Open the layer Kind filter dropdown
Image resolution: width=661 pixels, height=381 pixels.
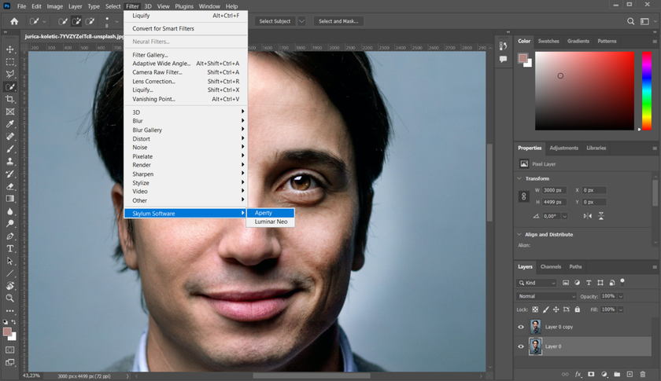pos(537,283)
